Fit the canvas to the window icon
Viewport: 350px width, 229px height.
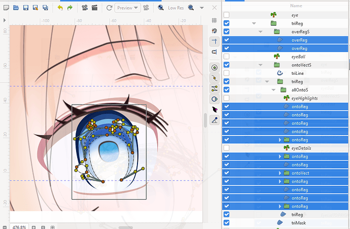(52, 227)
